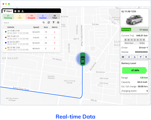The image size is (151, 120).
Task: Click the Est. full charge 00:00 hrs value
Action: tap(143, 86)
